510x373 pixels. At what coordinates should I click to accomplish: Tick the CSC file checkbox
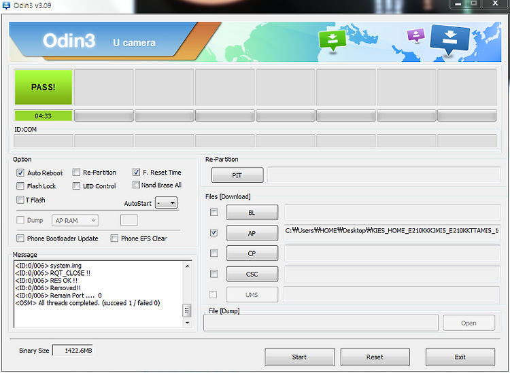(x=214, y=274)
